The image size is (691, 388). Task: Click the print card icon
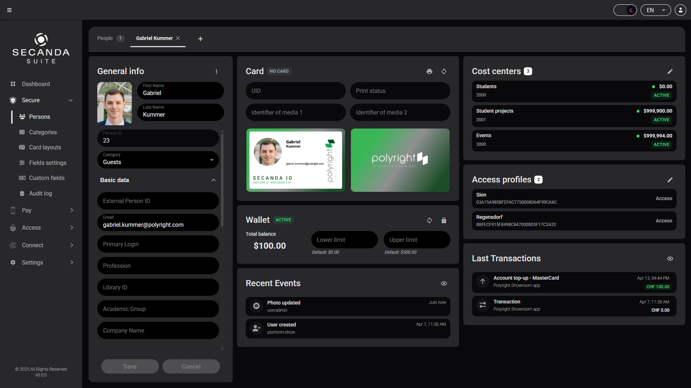point(429,72)
